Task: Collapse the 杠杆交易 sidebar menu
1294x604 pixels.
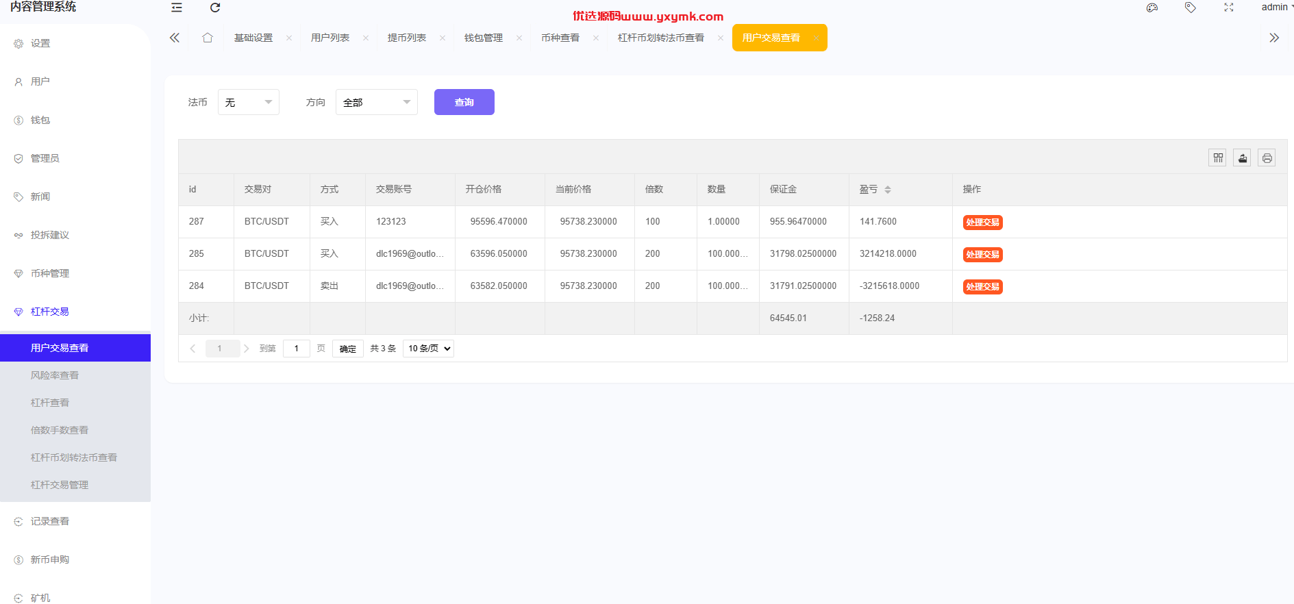Action: coord(75,312)
